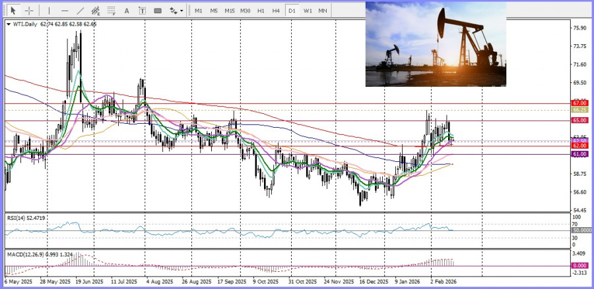Click the red 67.00 price level label
The image size is (594, 289).
pyautogui.click(x=579, y=103)
